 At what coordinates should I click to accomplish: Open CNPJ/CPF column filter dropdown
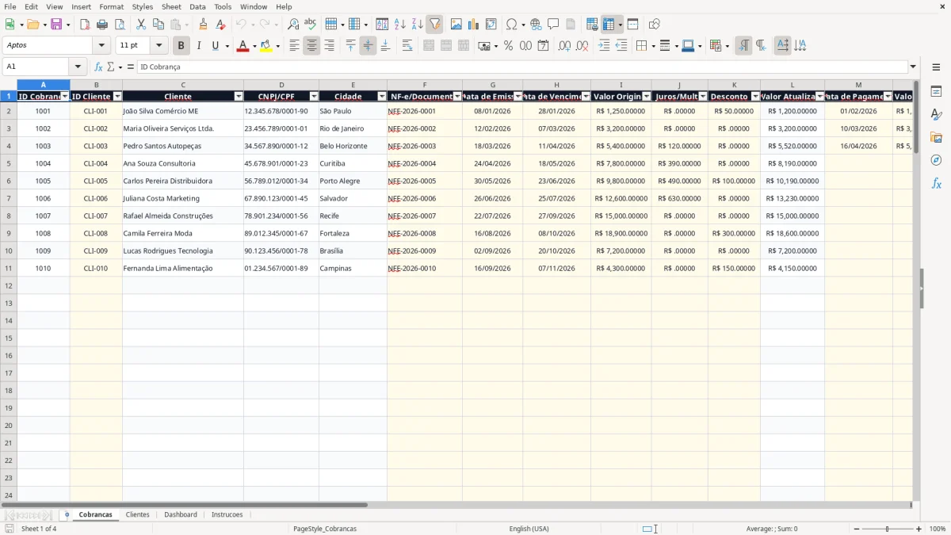tap(314, 97)
